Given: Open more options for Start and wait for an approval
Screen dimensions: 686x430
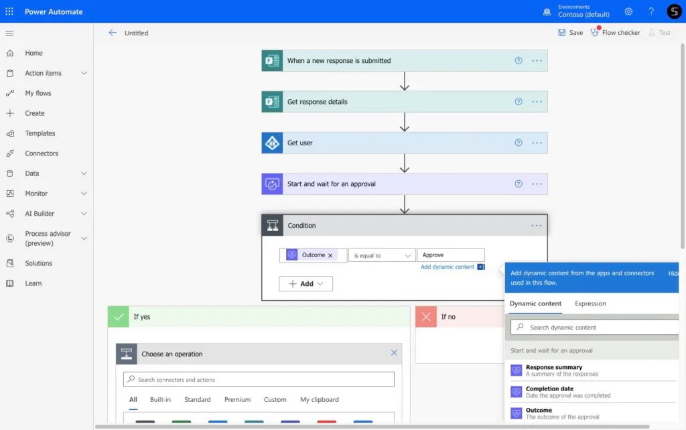Looking at the screenshot, I should coord(537,184).
